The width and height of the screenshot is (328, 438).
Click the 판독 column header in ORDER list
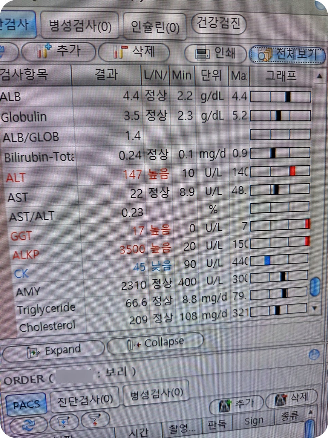pos(217,424)
